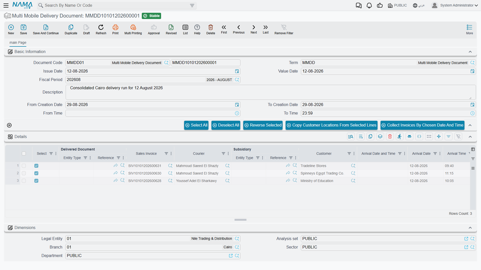Open the main Page tab

coord(18,42)
